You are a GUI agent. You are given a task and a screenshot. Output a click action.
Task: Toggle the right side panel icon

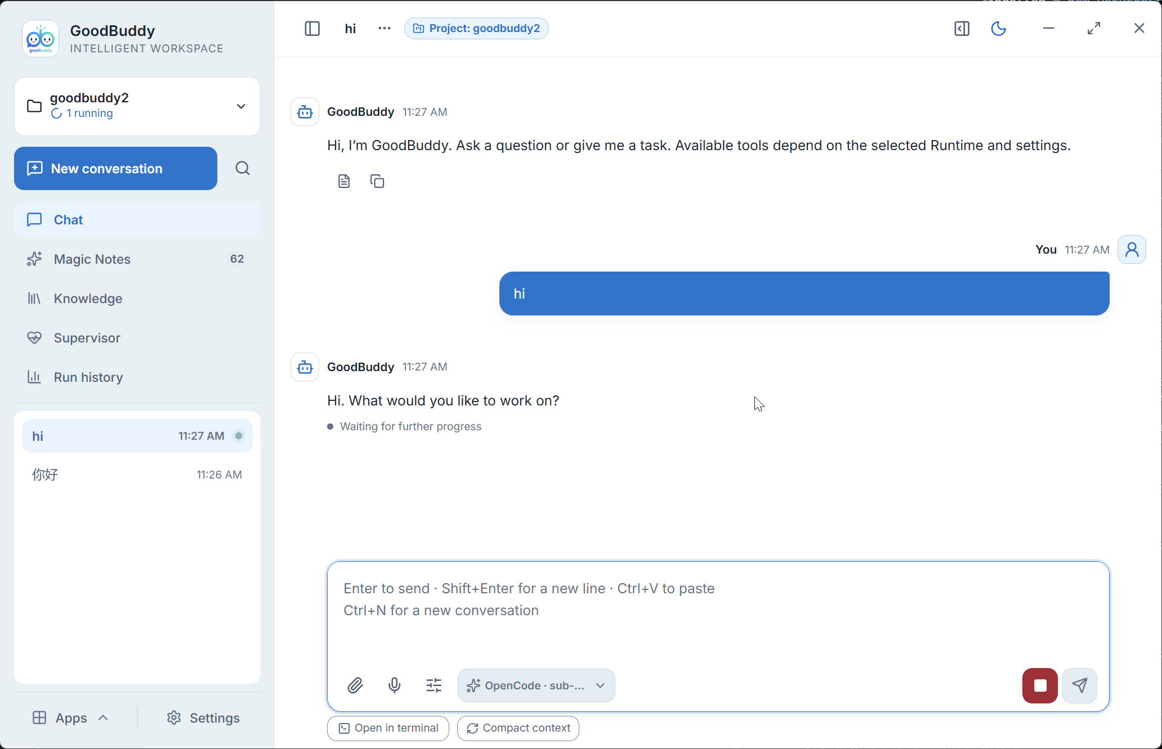962,28
